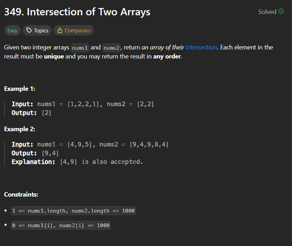
Task: Click Example 1 output value [2]
Action: pos(46,112)
